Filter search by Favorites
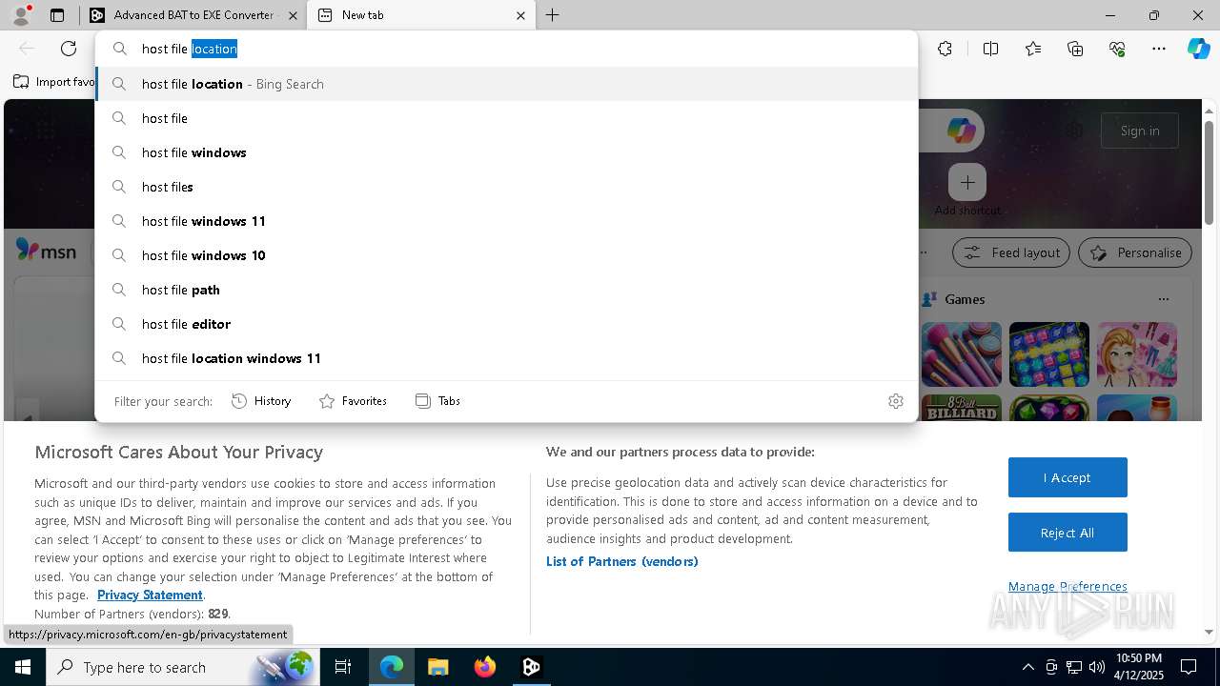Viewport: 1220px width, 686px height. click(x=353, y=401)
